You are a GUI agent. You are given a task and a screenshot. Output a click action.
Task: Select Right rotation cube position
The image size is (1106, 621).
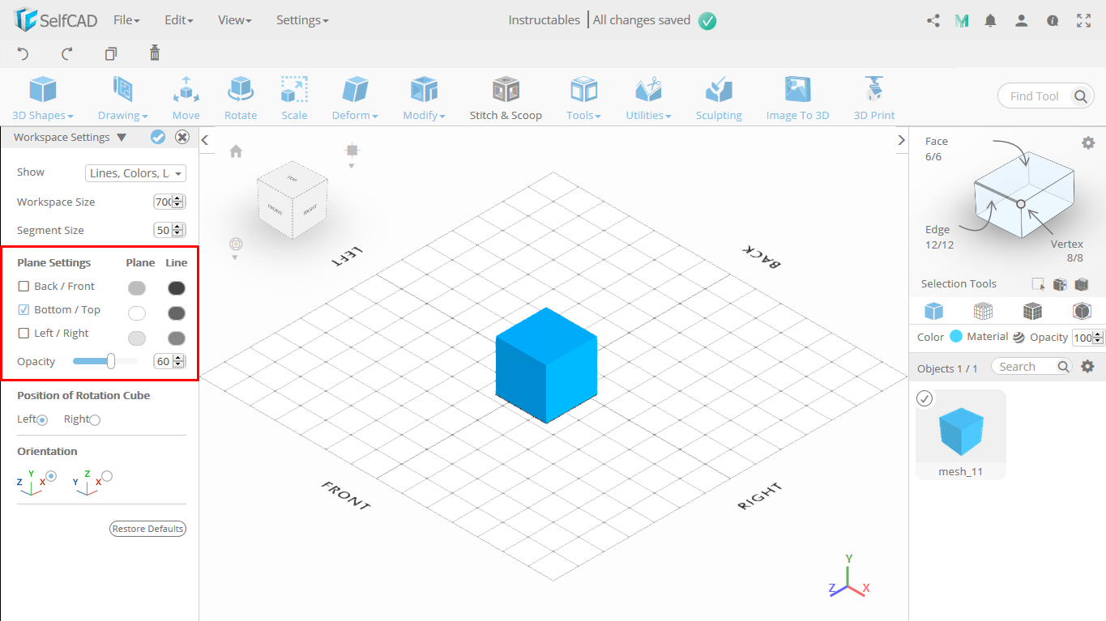(x=95, y=419)
